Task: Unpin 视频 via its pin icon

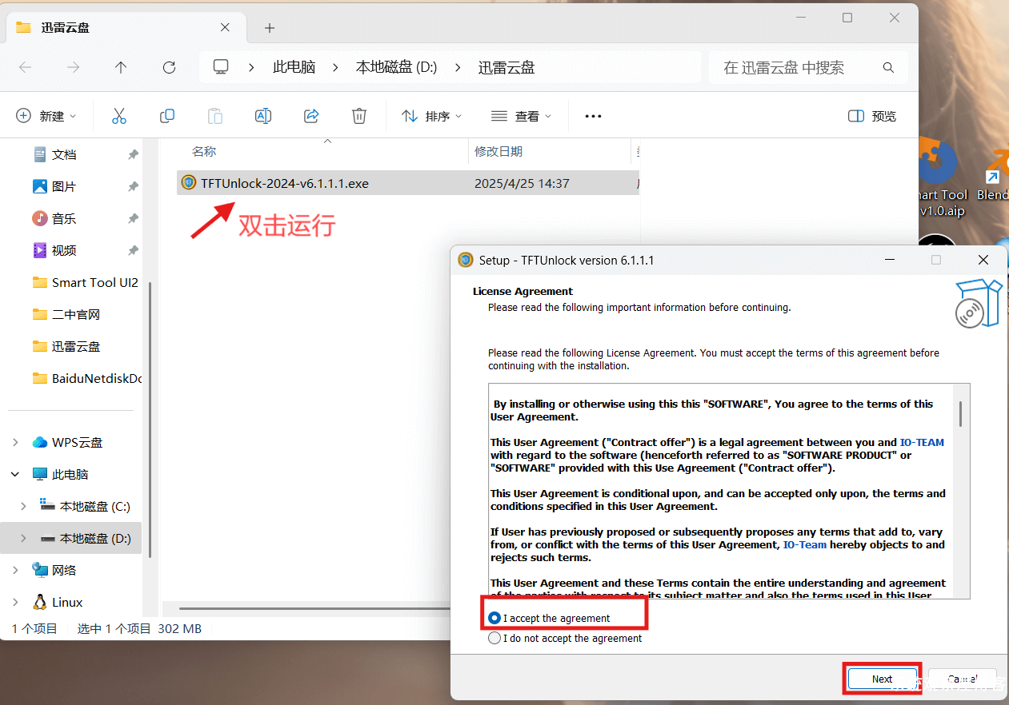Action: coord(133,250)
